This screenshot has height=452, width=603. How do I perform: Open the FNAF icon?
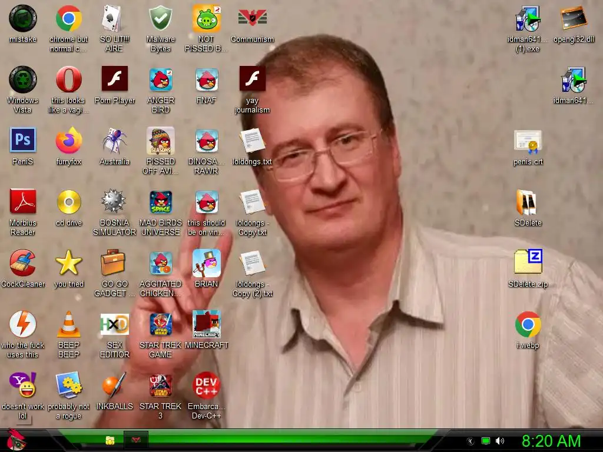[207, 79]
